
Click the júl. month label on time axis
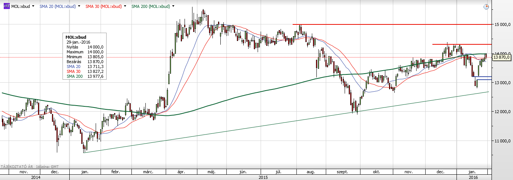coord(279,172)
